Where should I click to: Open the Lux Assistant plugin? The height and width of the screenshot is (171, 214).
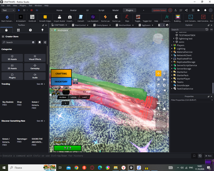[93, 18]
